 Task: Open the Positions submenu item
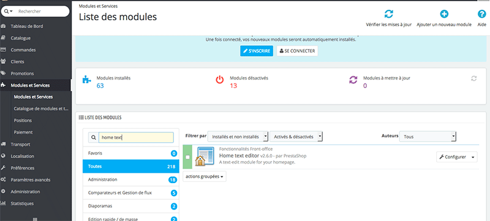(23, 120)
